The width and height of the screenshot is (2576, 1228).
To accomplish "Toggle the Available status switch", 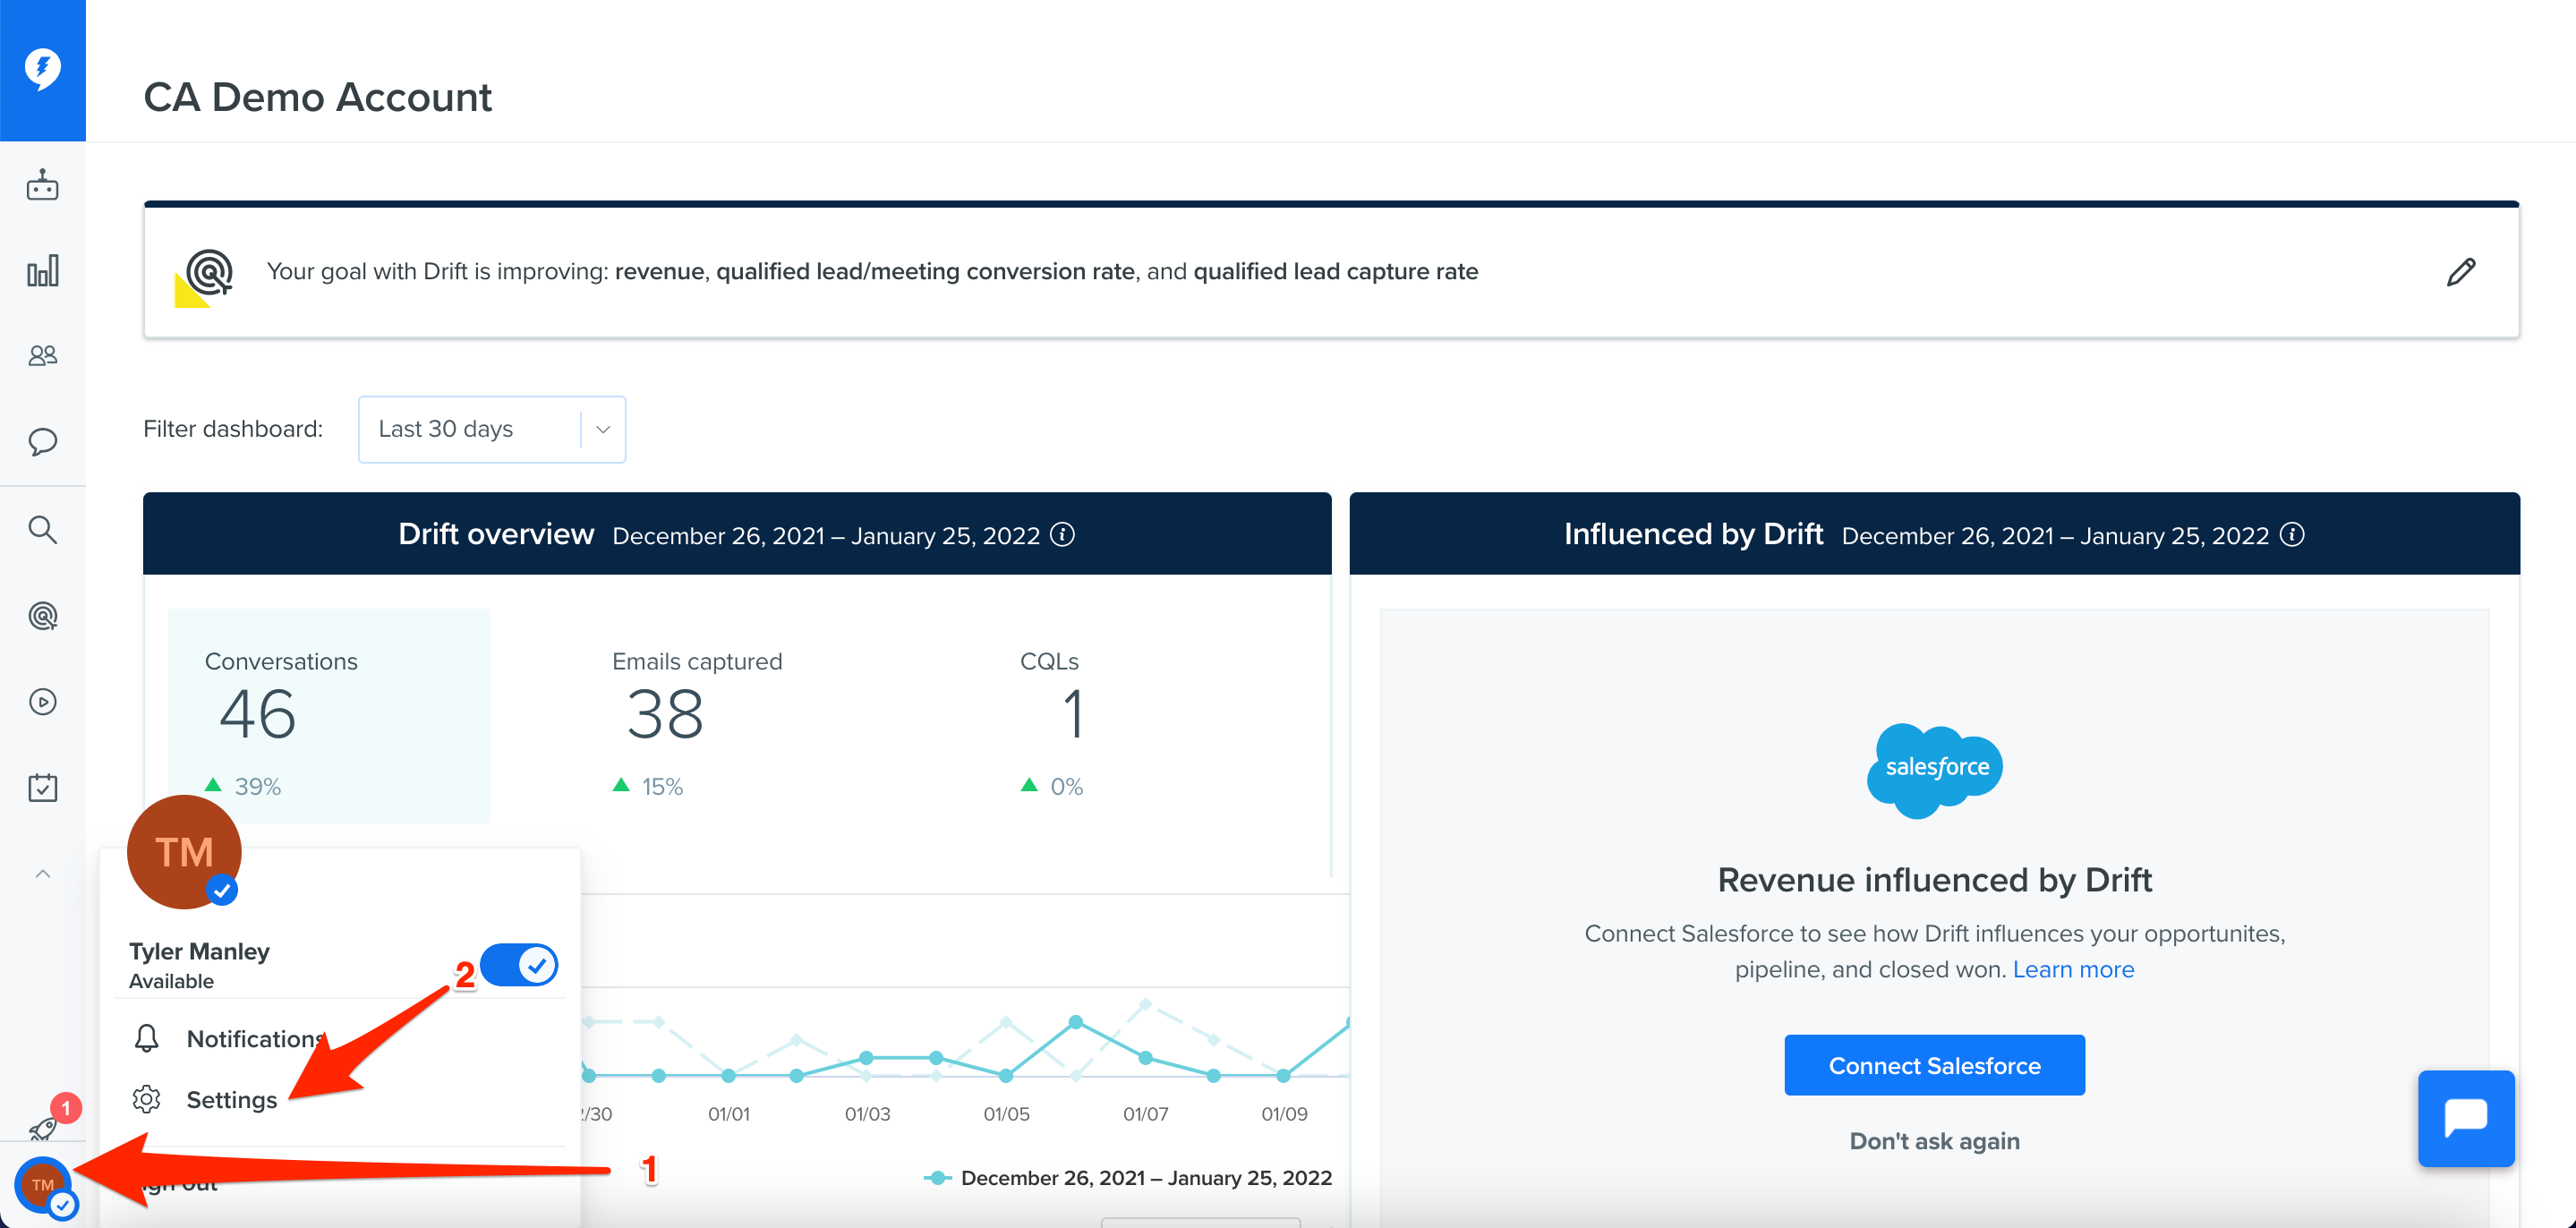I will [519, 965].
